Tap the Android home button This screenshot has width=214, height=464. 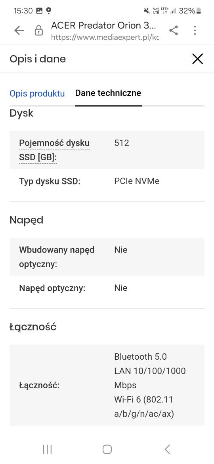[x=107, y=449]
